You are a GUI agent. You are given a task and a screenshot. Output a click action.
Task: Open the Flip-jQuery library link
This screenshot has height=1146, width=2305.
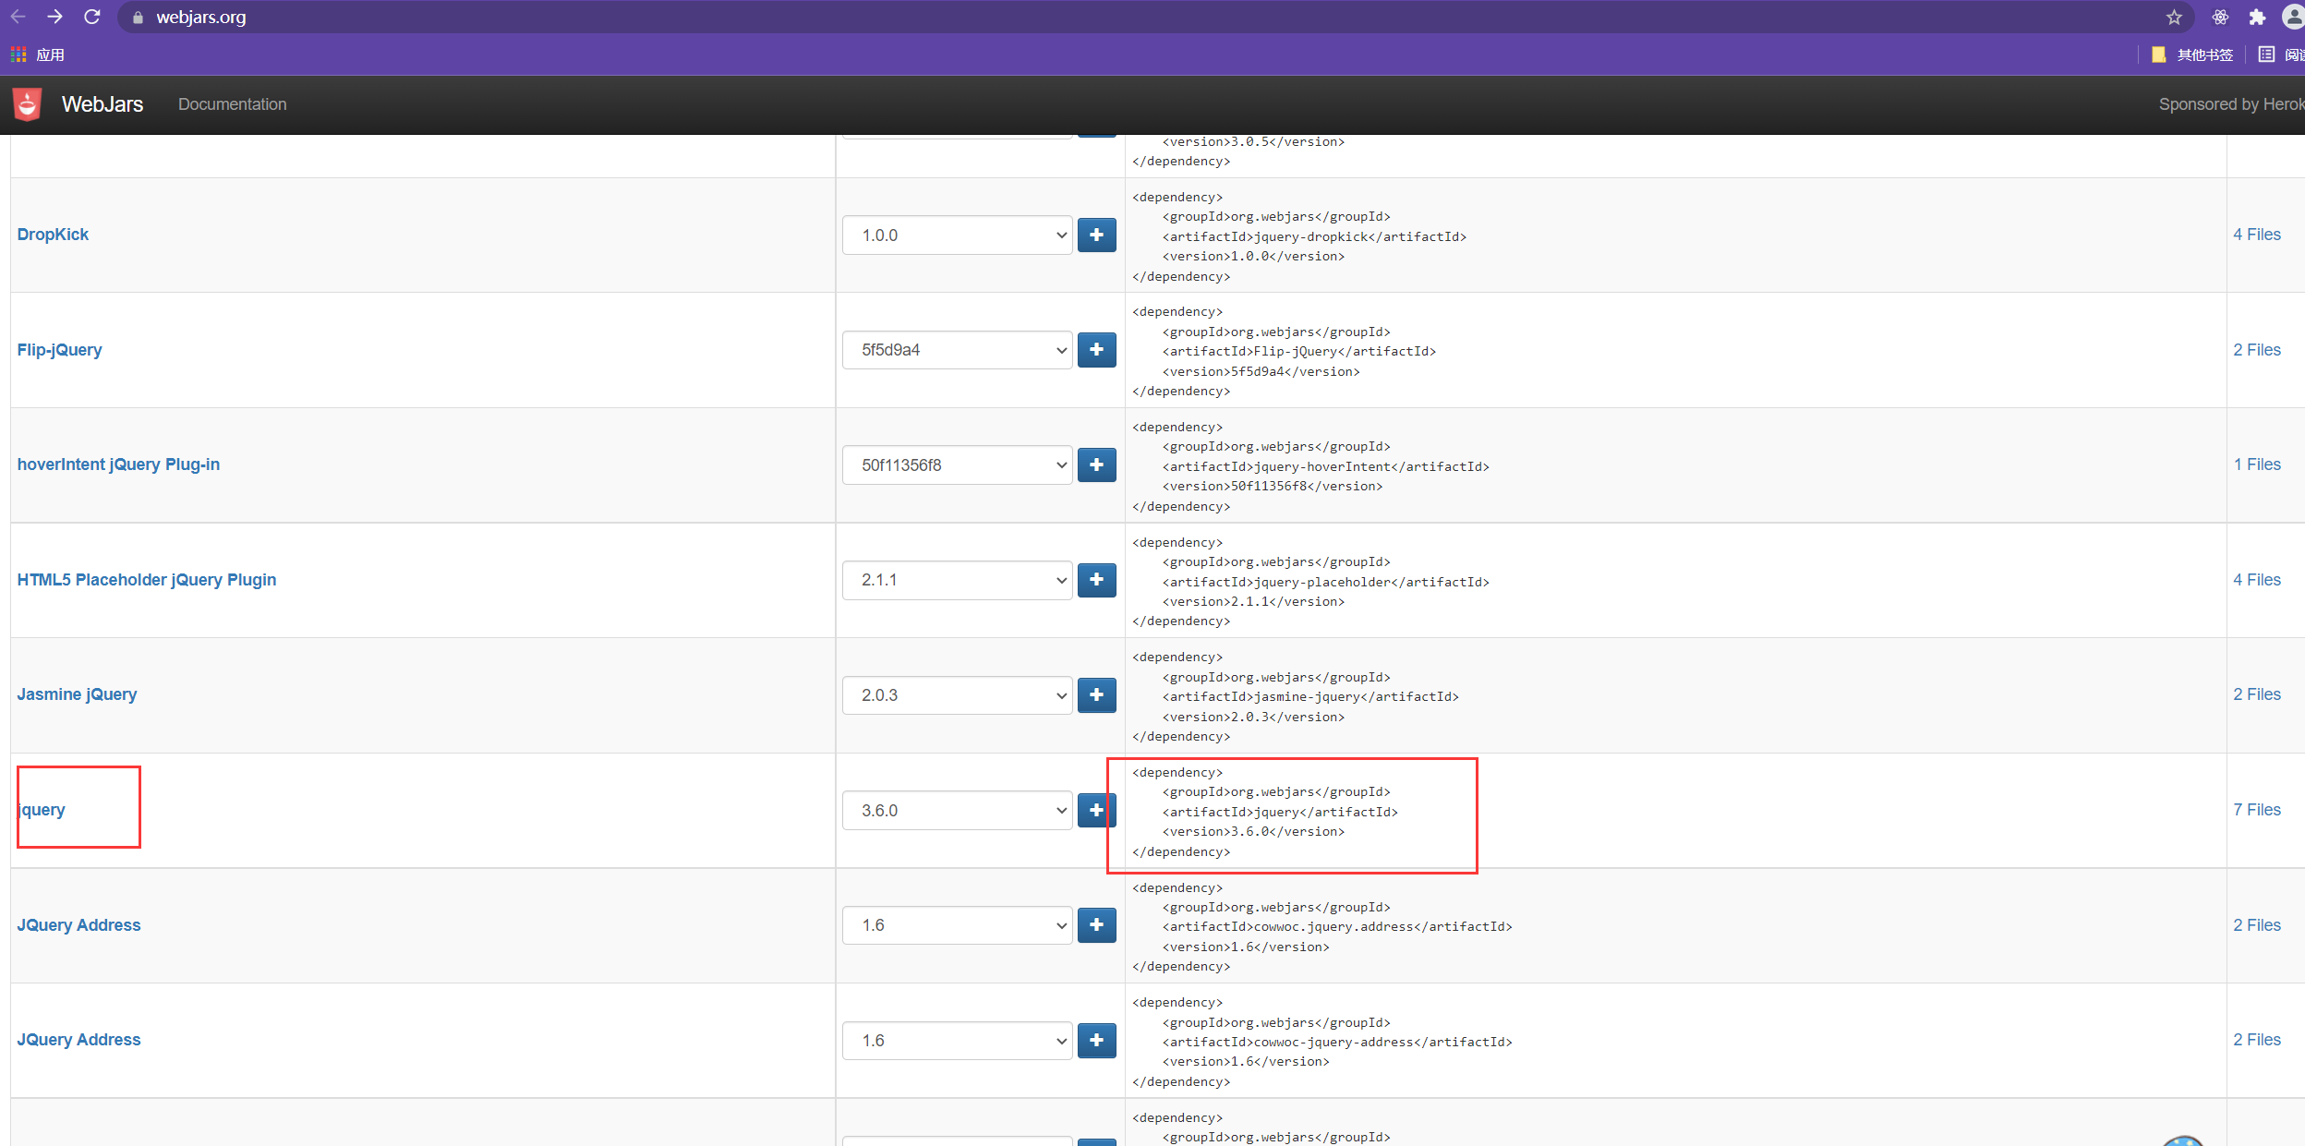coord(59,350)
